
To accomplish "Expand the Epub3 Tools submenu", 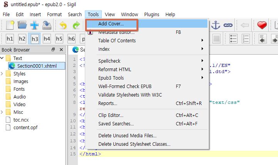I will tap(147, 78).
